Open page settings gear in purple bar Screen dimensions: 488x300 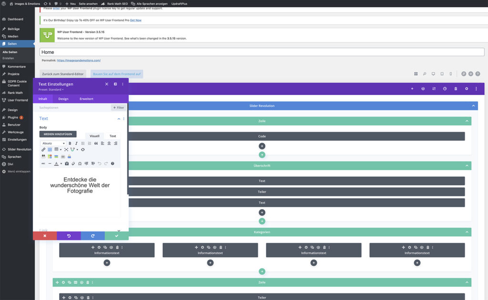[467, 89]
